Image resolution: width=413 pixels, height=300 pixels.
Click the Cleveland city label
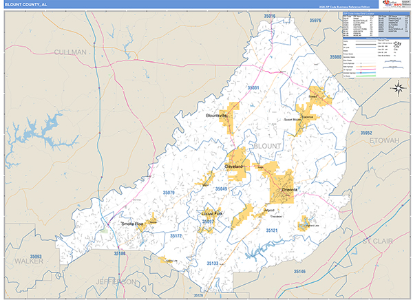pyautogui.click(x=233, y=167)
